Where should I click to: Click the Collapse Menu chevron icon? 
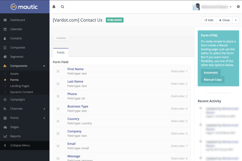[5, 145]
